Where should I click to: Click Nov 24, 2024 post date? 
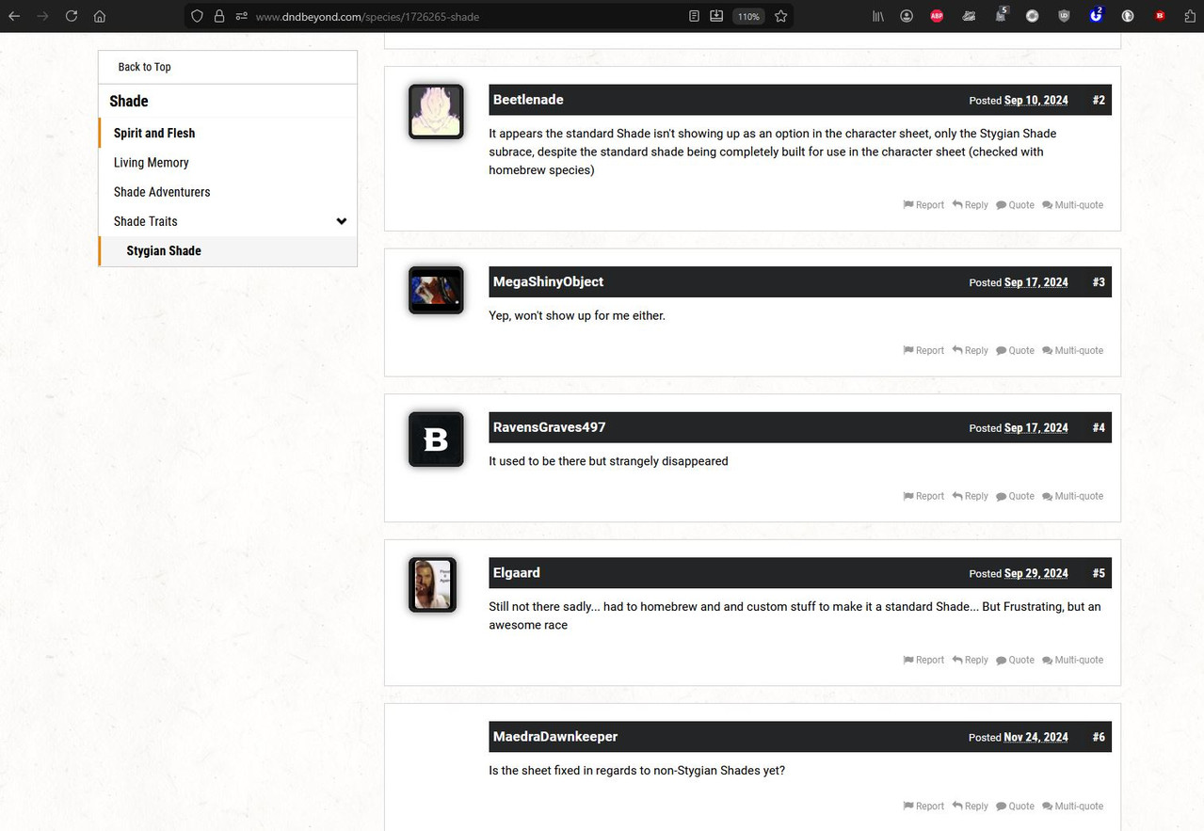coord(1035,737)
